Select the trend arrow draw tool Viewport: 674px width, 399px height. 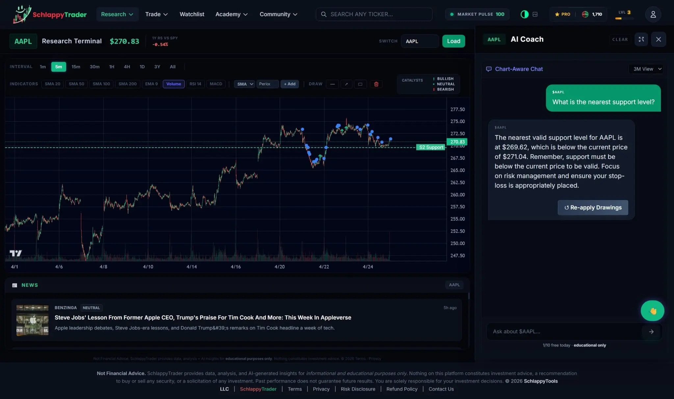[x=346, y=84]
